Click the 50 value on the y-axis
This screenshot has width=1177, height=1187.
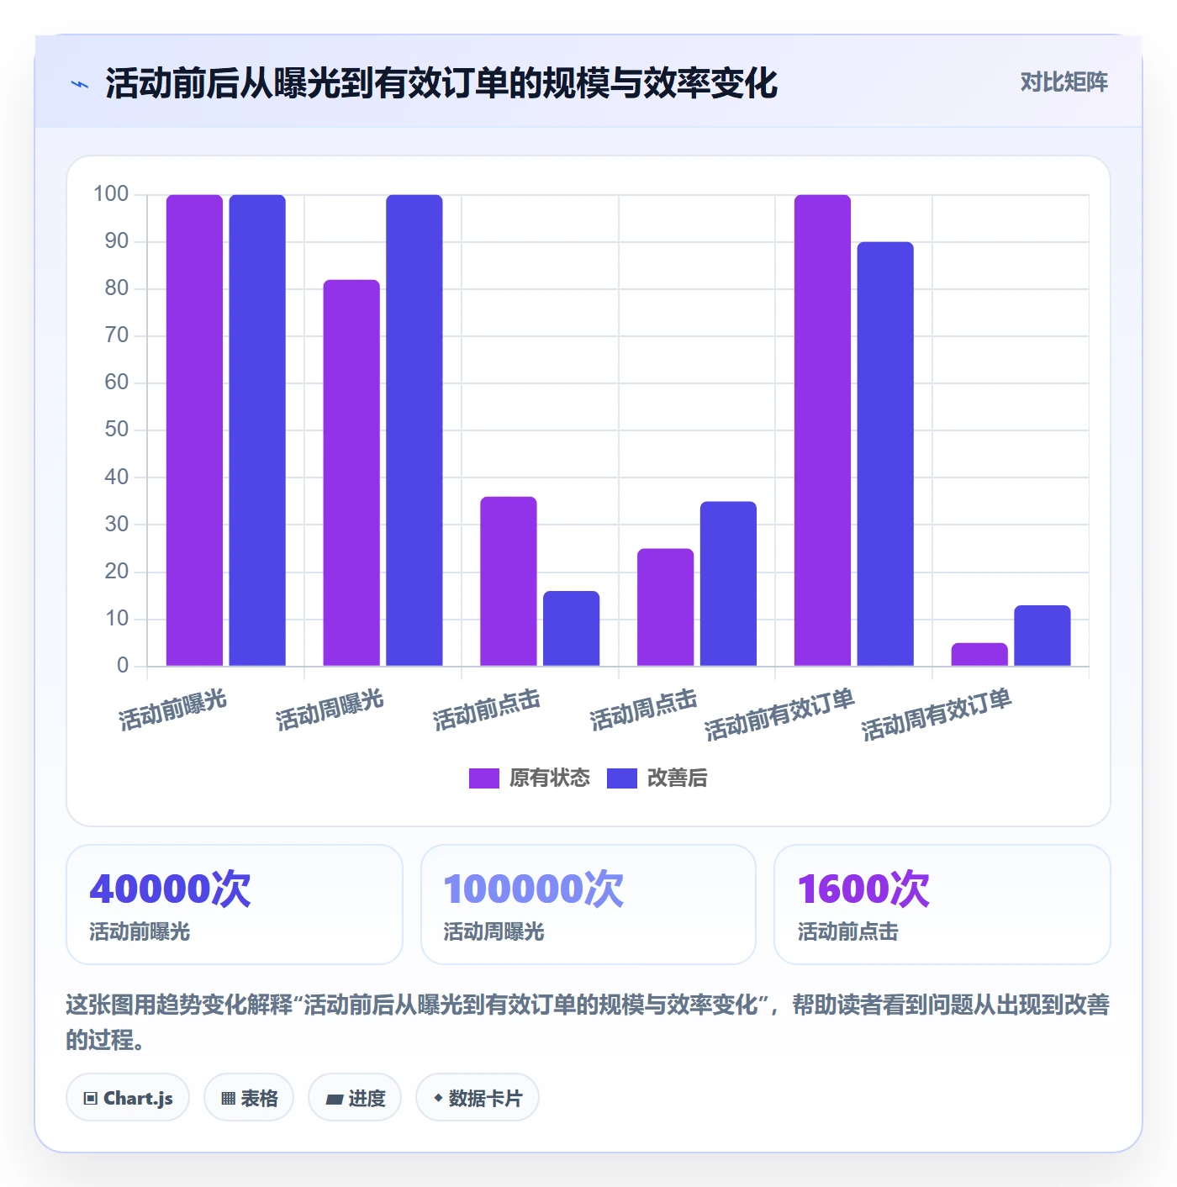point(117,430)
